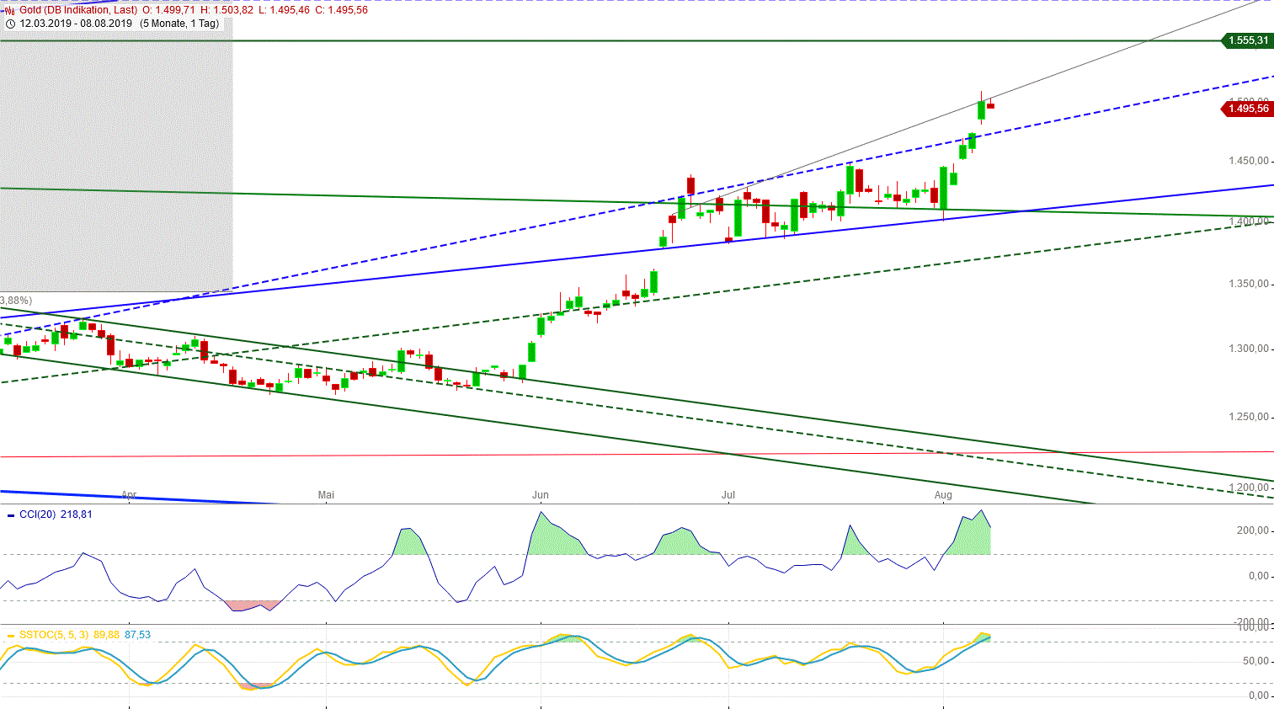Click the CCI value 218,81
Screen dimensions: 1274x709
pyautogui.click(x=77, y=514)
